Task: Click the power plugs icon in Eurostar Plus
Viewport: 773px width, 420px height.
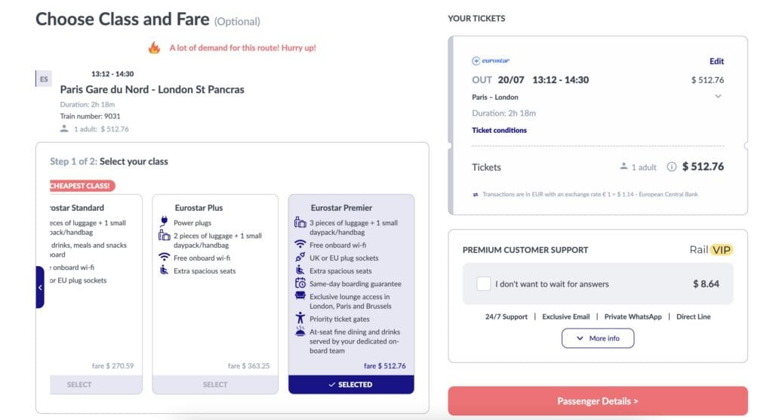Action: tap(164, 221)
